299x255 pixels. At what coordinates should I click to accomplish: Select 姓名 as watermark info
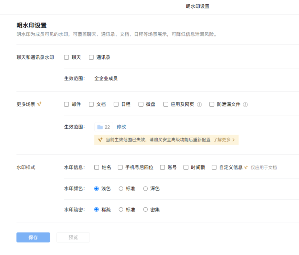point(97,167)
